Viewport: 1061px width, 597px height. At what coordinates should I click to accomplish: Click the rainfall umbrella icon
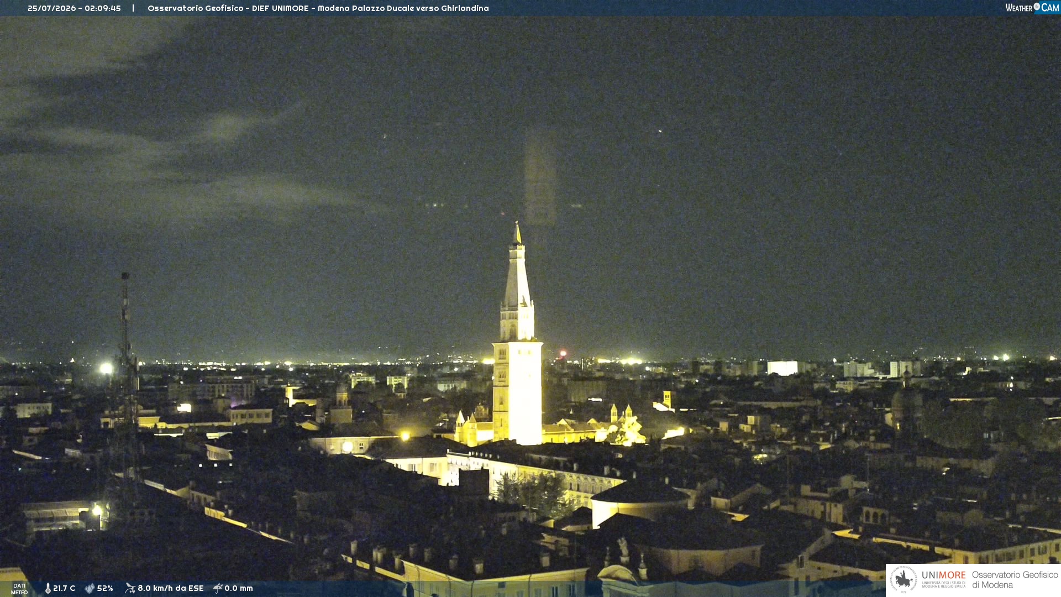pyautogui.click(x=218, y=588)
